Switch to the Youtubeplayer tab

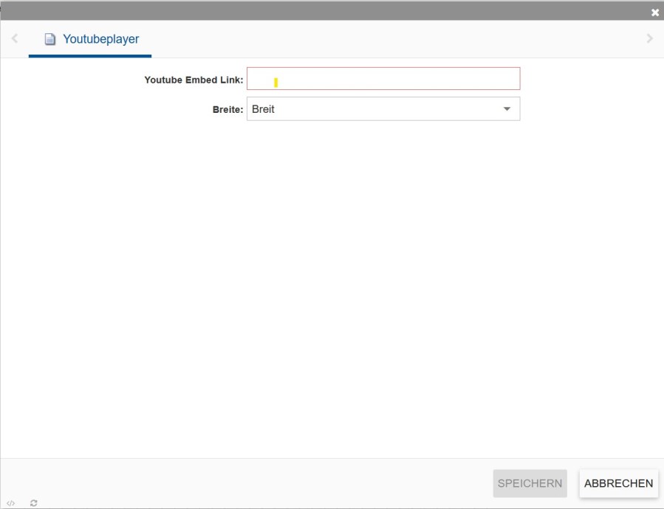[90, 39]
